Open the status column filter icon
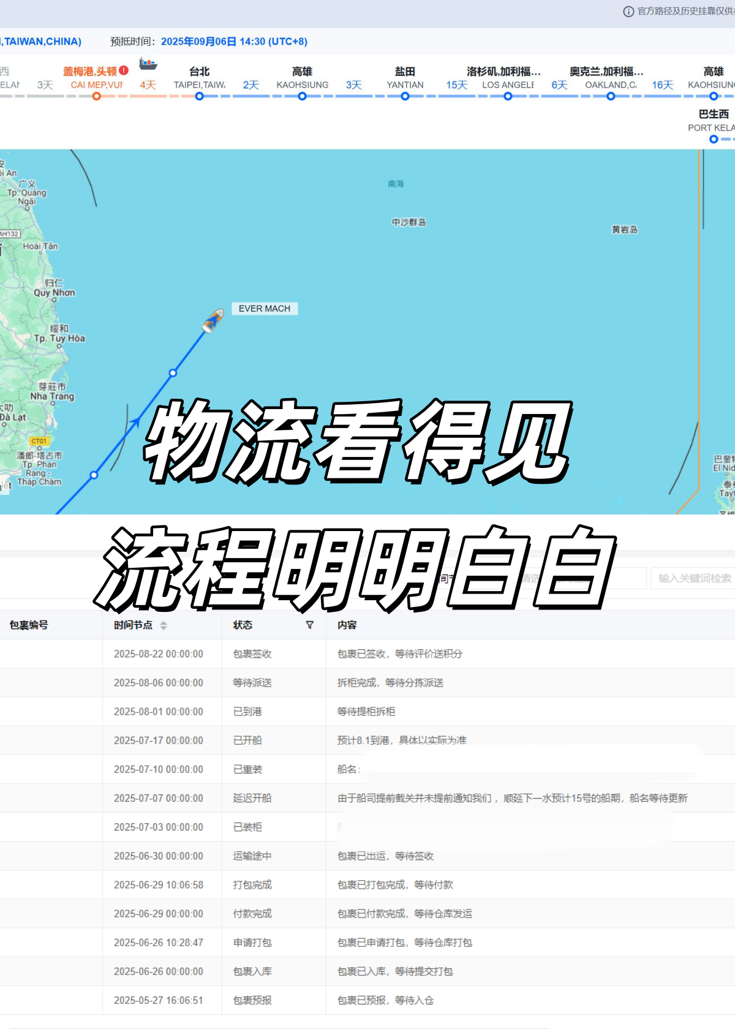The height and width of the screenshot is (1029, 735). [x=309, y=625]
